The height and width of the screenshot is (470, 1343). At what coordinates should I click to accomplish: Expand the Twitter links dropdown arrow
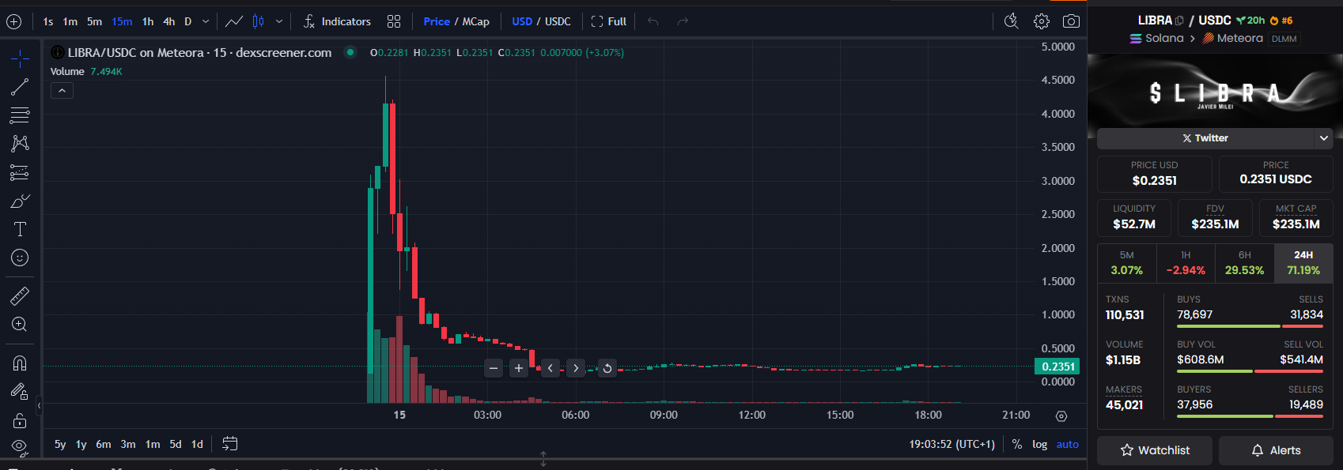(1323, 138)
